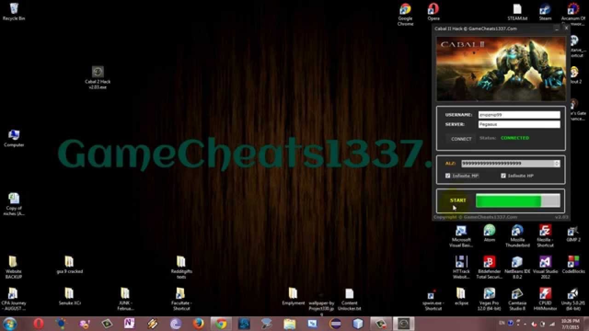Click the USERNAME input field
This screenshot has width=589, height=331.
(x=519, y=114)
